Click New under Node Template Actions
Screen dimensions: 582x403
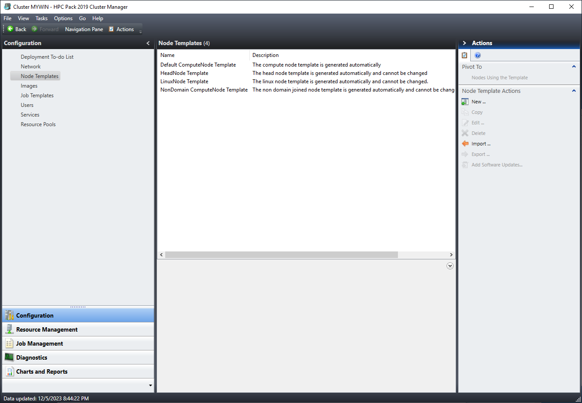[478, 101]
